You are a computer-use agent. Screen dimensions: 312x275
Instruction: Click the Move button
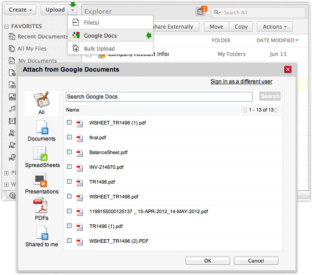point(216,27)
